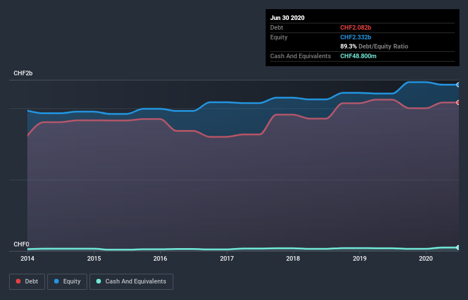Toggle the Equity legend button
Viewport: 468px width, 300px height.
[67, 282]
